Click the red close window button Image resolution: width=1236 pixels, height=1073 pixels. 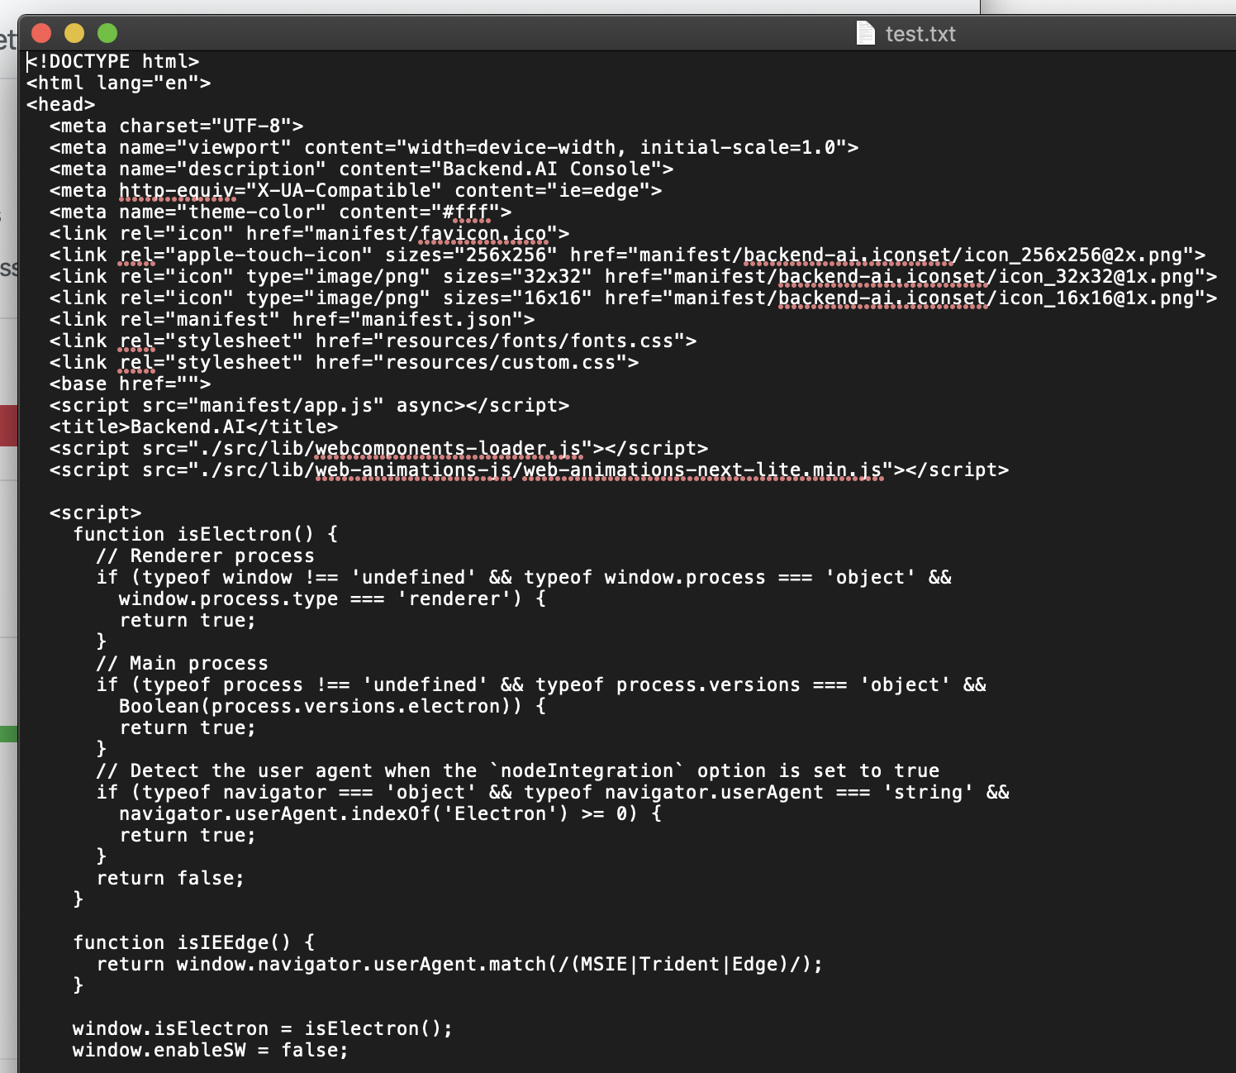(40, 34)
